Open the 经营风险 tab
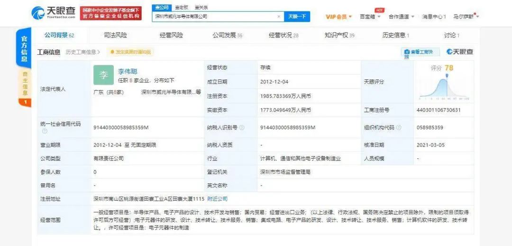 pyautogui.click(x=171, y=35)
